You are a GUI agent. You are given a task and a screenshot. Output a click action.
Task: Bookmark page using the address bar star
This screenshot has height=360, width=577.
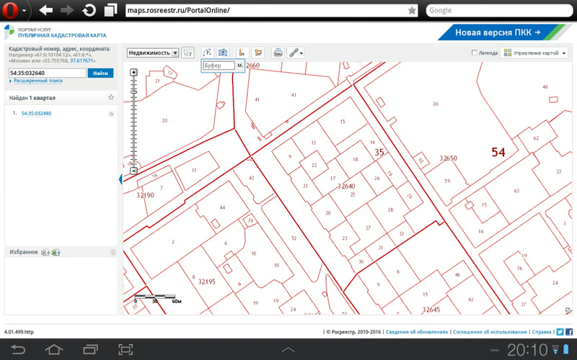412,10
